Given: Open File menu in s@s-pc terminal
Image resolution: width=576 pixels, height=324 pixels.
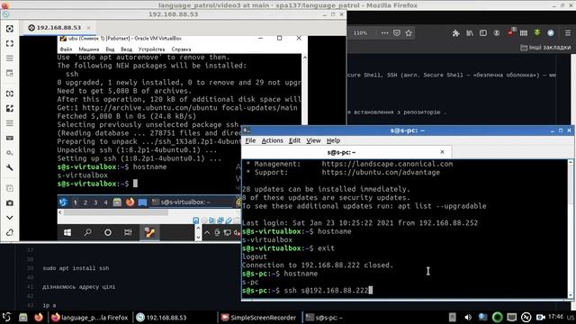Looking at the screenshot, I should pos(250,140).
